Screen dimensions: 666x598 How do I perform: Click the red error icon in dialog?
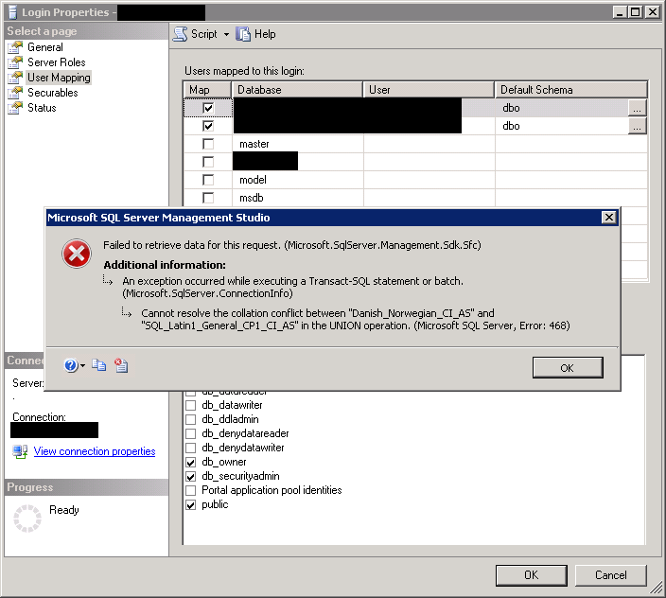pos(77,254)
